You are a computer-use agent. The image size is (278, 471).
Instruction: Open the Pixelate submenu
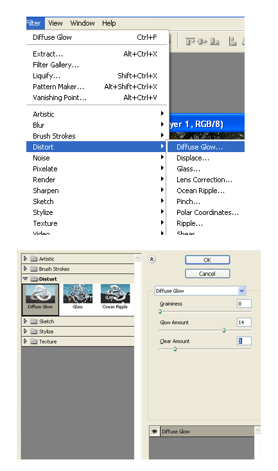click(x=98, y=169)
